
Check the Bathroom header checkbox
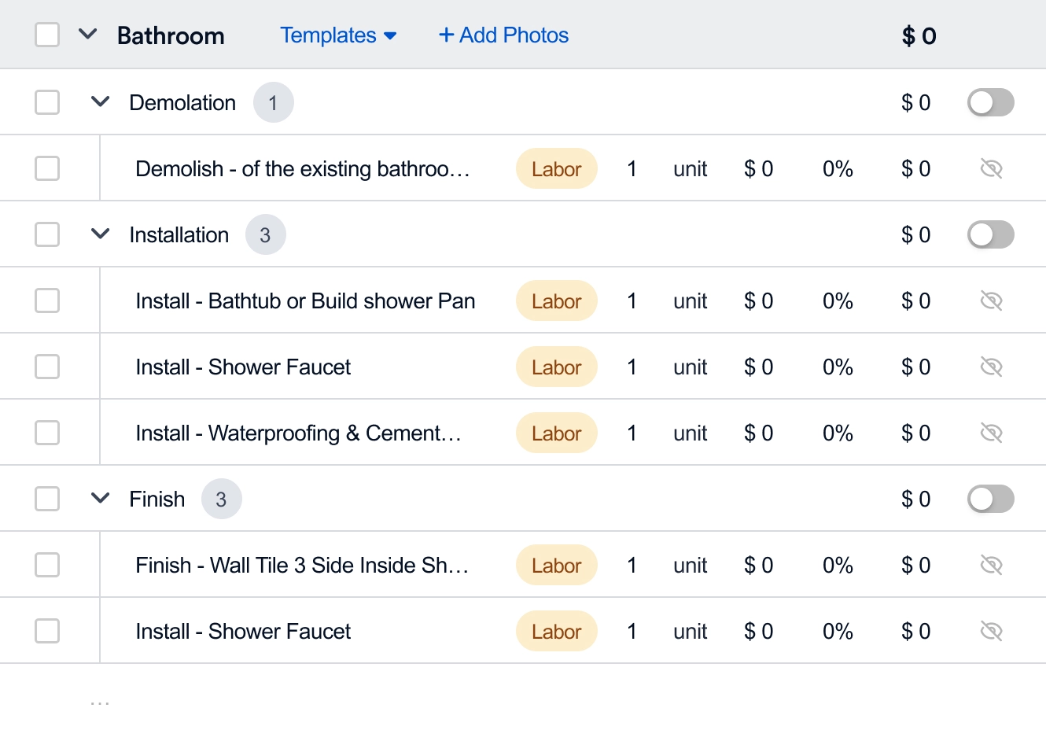(47, 35)
